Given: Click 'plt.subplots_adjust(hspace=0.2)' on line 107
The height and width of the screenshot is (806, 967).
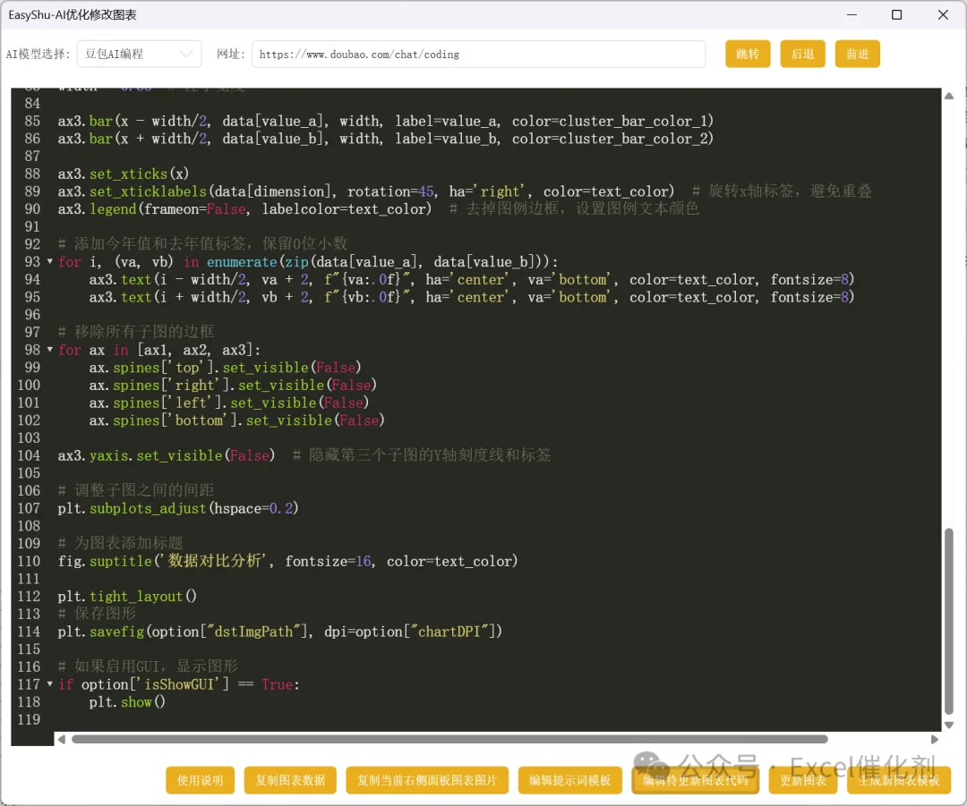Looking at the screenshot, I should pos(178,508).
